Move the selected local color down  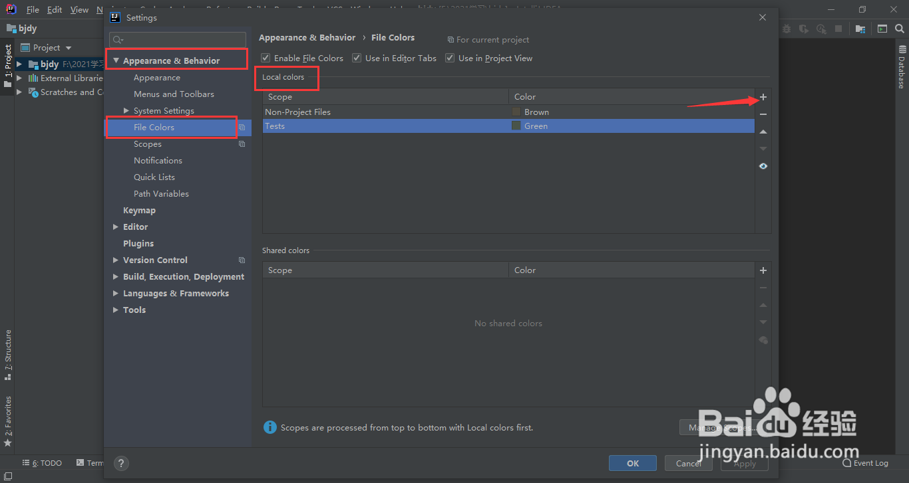[x=763, y=149]
